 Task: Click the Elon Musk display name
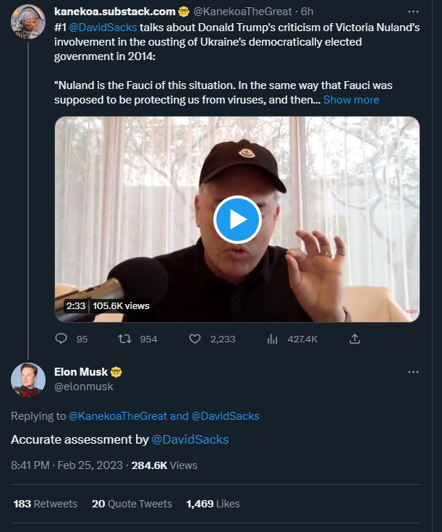(80, 372)
